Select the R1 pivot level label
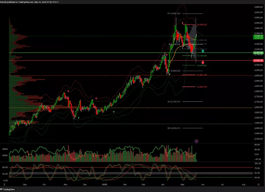This screenshot has width=265, height=192. 174,13
